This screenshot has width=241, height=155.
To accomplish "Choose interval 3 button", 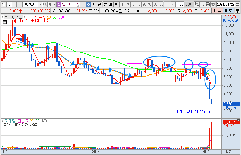I will [128, 4].
